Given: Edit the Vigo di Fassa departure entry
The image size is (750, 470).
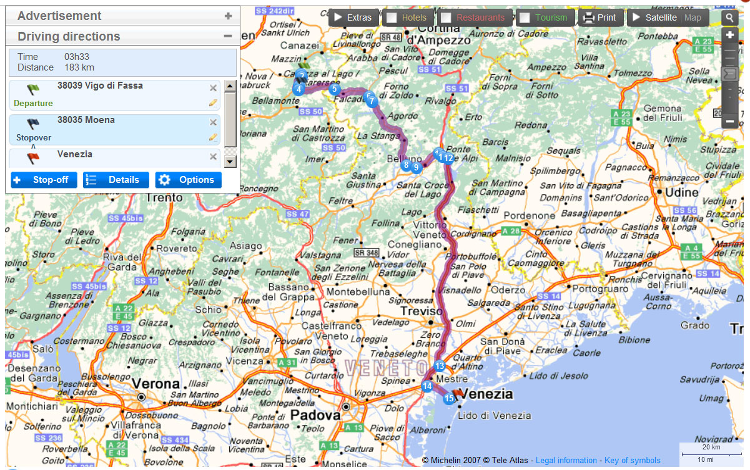Looking at the screenshot, I should click(x=213, y=102).
